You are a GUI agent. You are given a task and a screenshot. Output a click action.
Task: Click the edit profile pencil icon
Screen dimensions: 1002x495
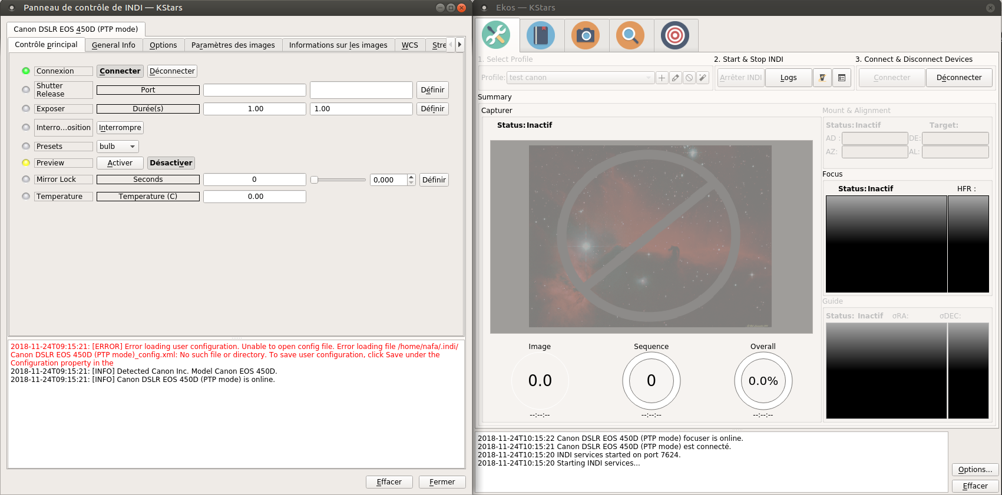[676, 78]
